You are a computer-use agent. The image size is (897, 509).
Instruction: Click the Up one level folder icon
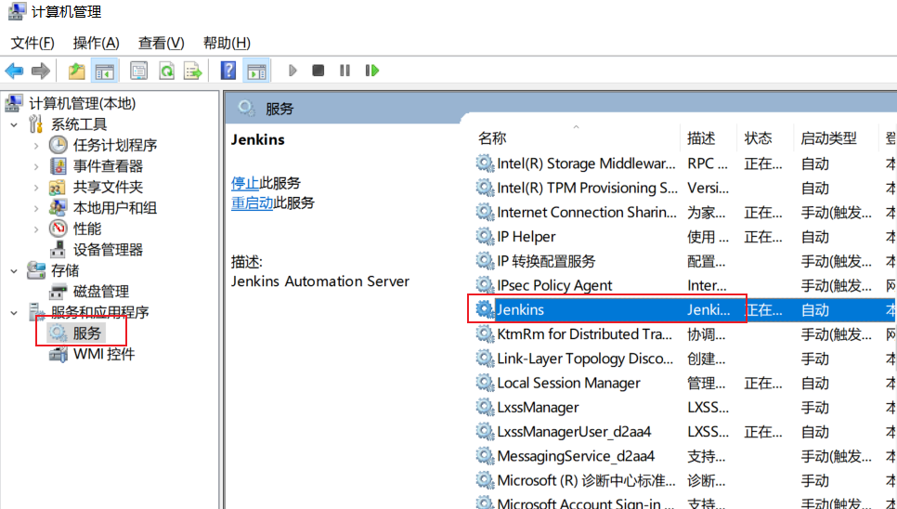[x=77, y=71]
